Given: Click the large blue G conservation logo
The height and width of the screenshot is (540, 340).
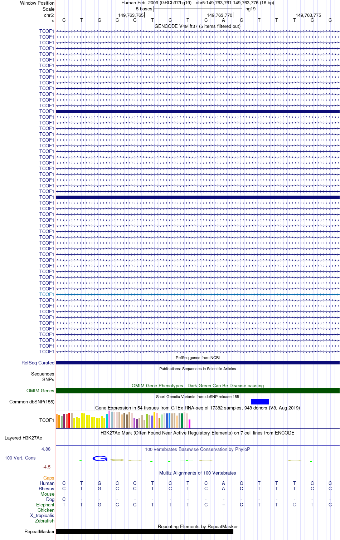Looking at the screenshot, I should [100, 458].
